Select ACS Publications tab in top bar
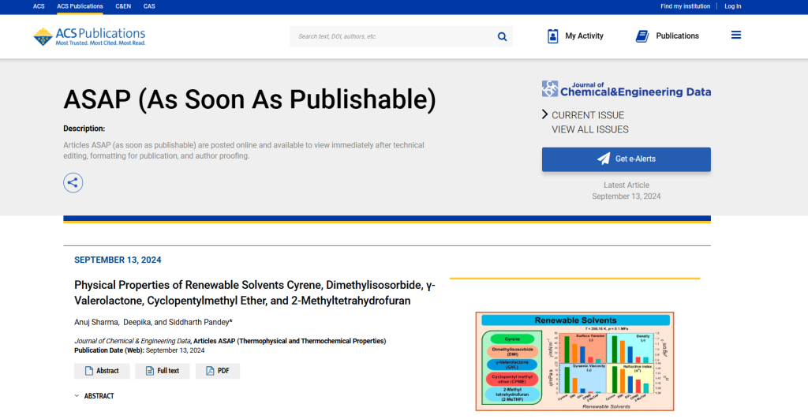Viewport: 808px width, 419px height. tap(80, 6)
